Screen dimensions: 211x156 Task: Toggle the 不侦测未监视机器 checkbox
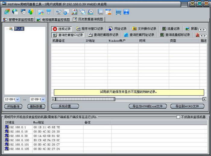pyautogui.click(x=178, y=117)
